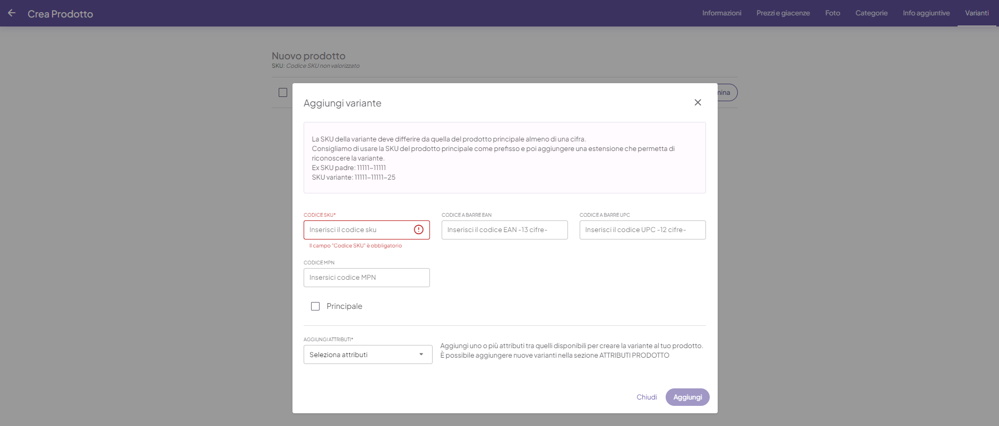Click the CODICE MPN label
Screen dimensions: 999x426
[319, 263]
